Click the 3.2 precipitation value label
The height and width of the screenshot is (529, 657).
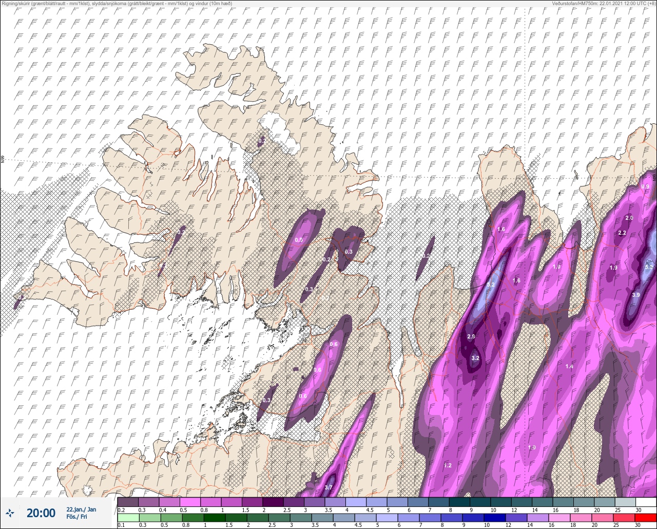click(x=475, y=358)
